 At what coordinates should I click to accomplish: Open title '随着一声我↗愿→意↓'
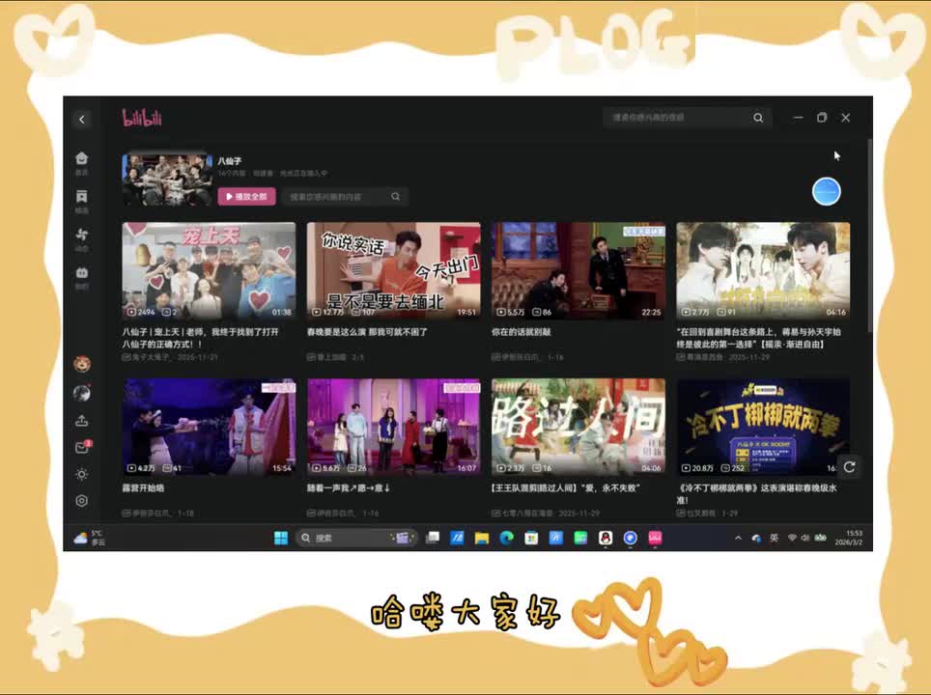349,487
